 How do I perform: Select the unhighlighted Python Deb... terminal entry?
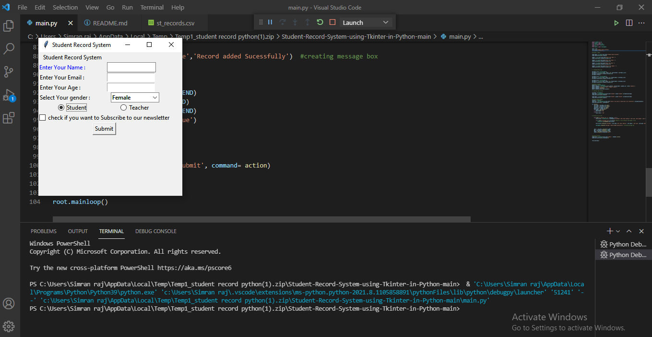624,244
